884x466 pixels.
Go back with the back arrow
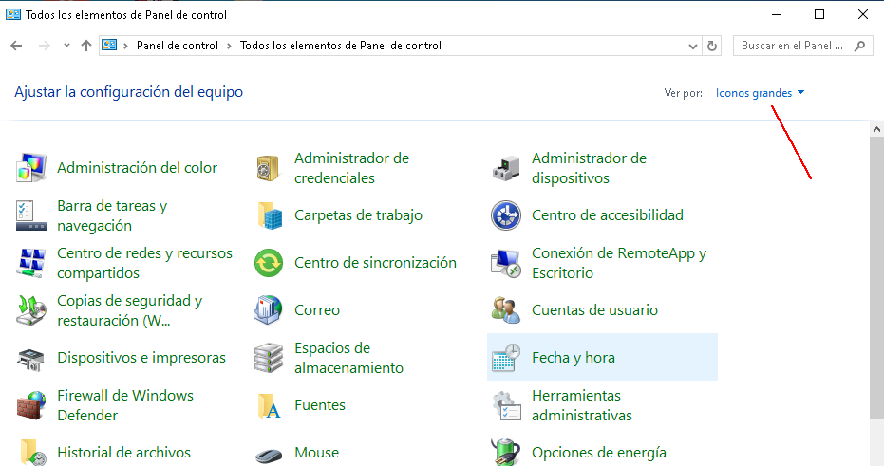point(16,46)
